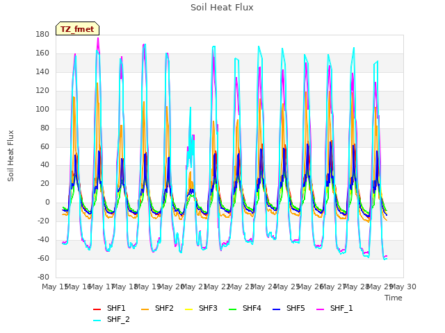445x333 pixels.
Task: Toggle the SHF_1 legend label
Action: point(341,308)
